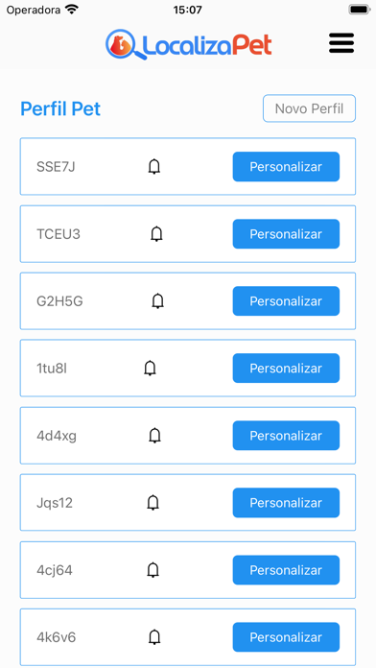Screen dimensions: 376x668
Task: Tap the bell icon for SSE7J
Action: [x=154, y=167]
